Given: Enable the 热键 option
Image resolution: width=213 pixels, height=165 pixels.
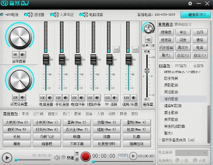Looking at the screenshot, I should pos(64,157).
